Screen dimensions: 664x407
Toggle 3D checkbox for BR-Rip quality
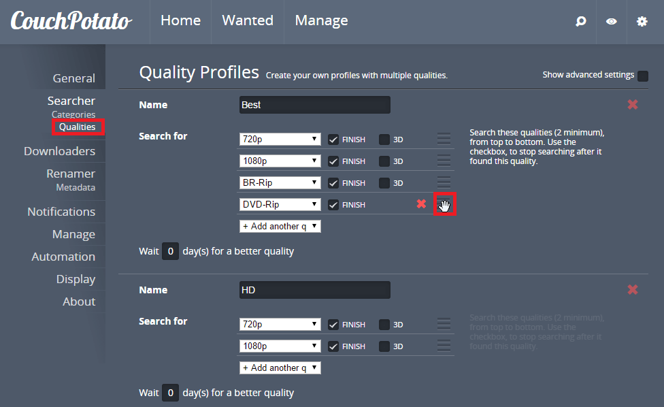(x=384, y=182)
